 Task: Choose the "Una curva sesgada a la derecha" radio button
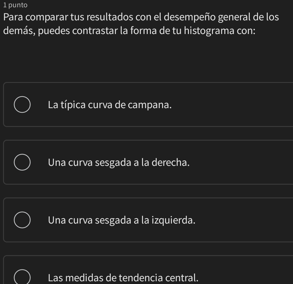pos(22,163)
